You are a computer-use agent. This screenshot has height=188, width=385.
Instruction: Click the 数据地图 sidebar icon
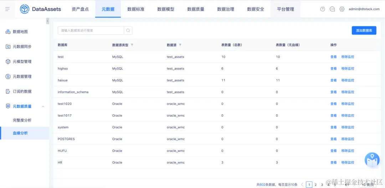8,32
